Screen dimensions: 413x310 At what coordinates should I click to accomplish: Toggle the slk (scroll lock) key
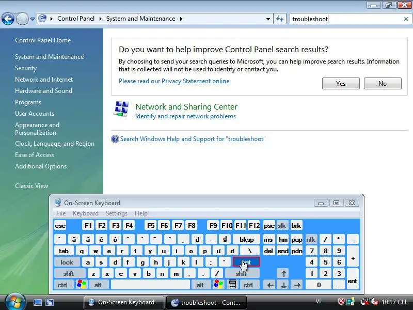point(282,226)
